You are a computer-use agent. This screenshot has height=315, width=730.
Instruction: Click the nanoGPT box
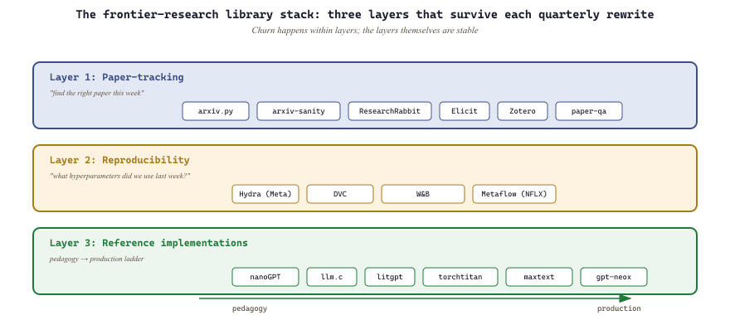pos(265,277)
